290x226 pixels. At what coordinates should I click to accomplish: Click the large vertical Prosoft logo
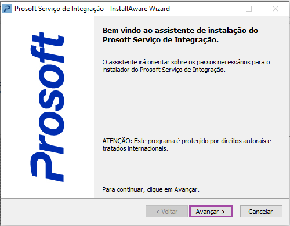click(47, 107)
